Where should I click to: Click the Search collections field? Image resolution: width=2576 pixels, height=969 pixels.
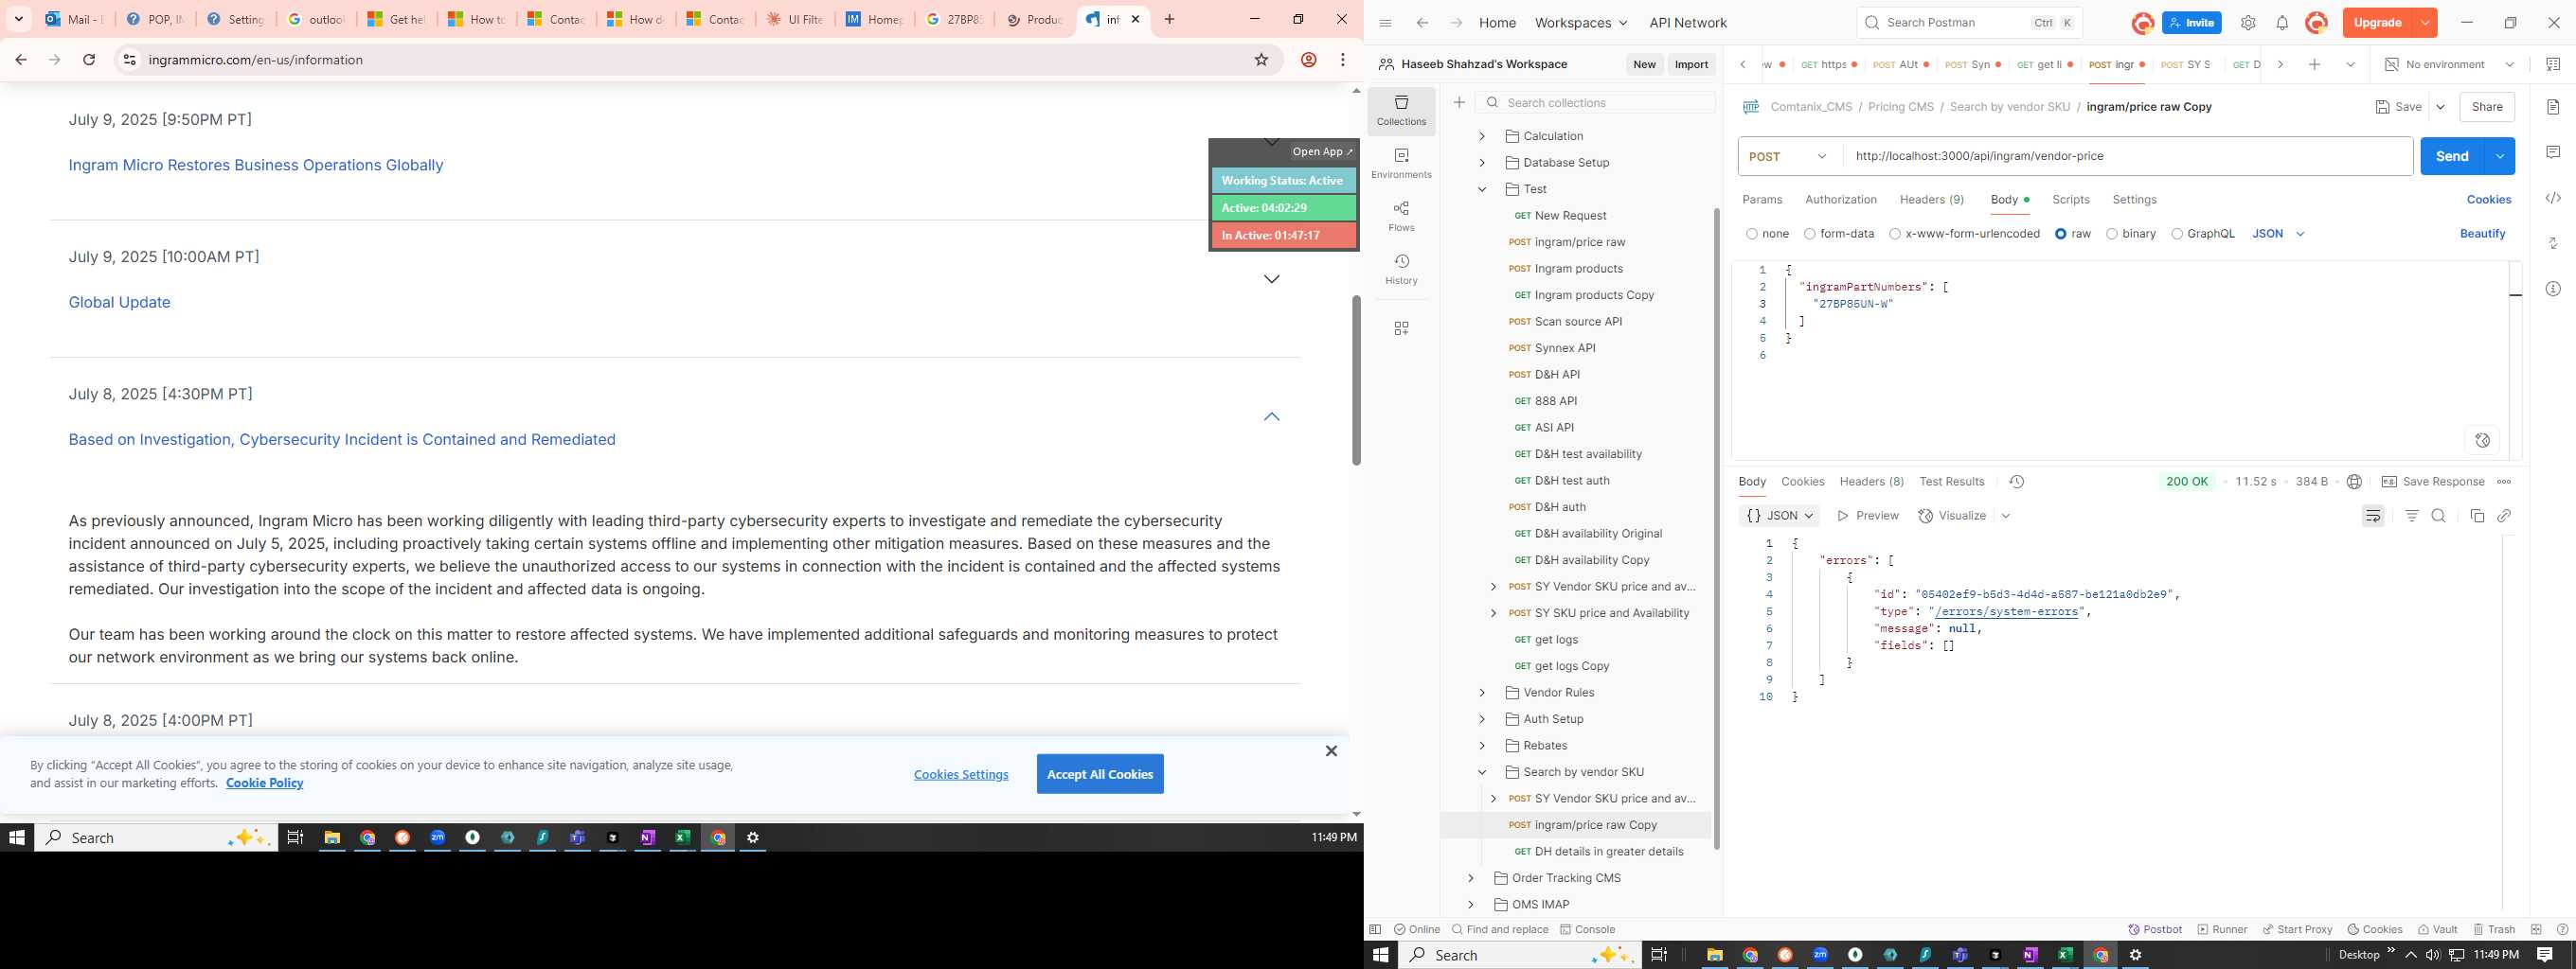1594,103
